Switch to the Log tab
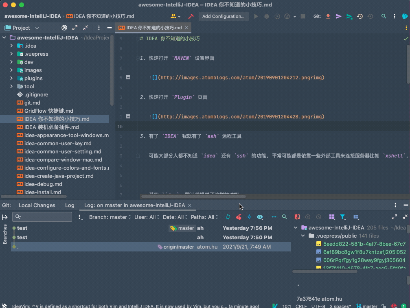The image size is (410, 308). click(x=70, y=205)
